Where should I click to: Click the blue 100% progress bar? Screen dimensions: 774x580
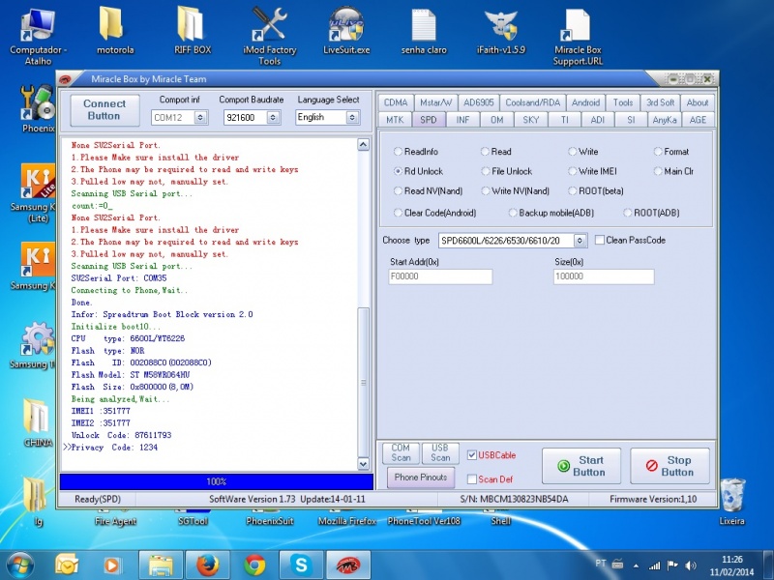(x=216, y=481)
